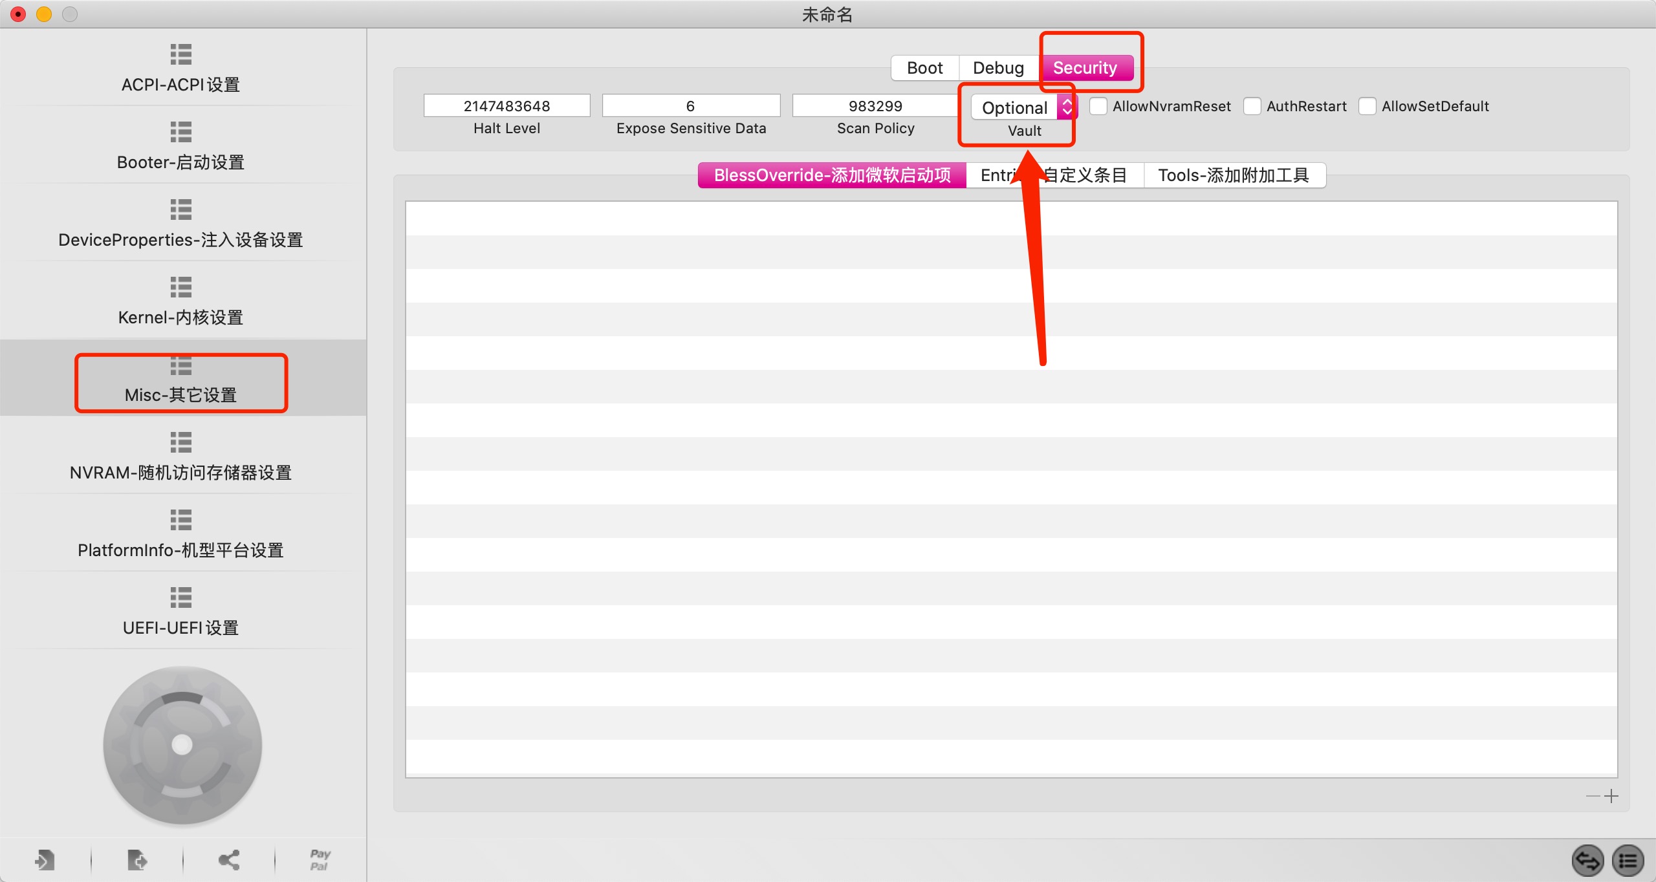Enable the AllowNvramReset checkbox

[1098, 106]
